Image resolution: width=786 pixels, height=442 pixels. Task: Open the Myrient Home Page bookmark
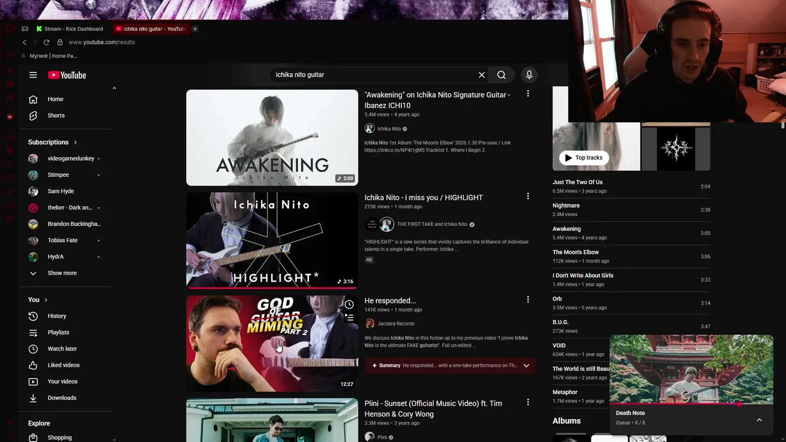coord(49,56)
